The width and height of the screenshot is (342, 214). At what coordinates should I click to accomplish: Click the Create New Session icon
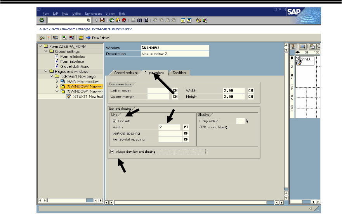[x=183, y=20]
